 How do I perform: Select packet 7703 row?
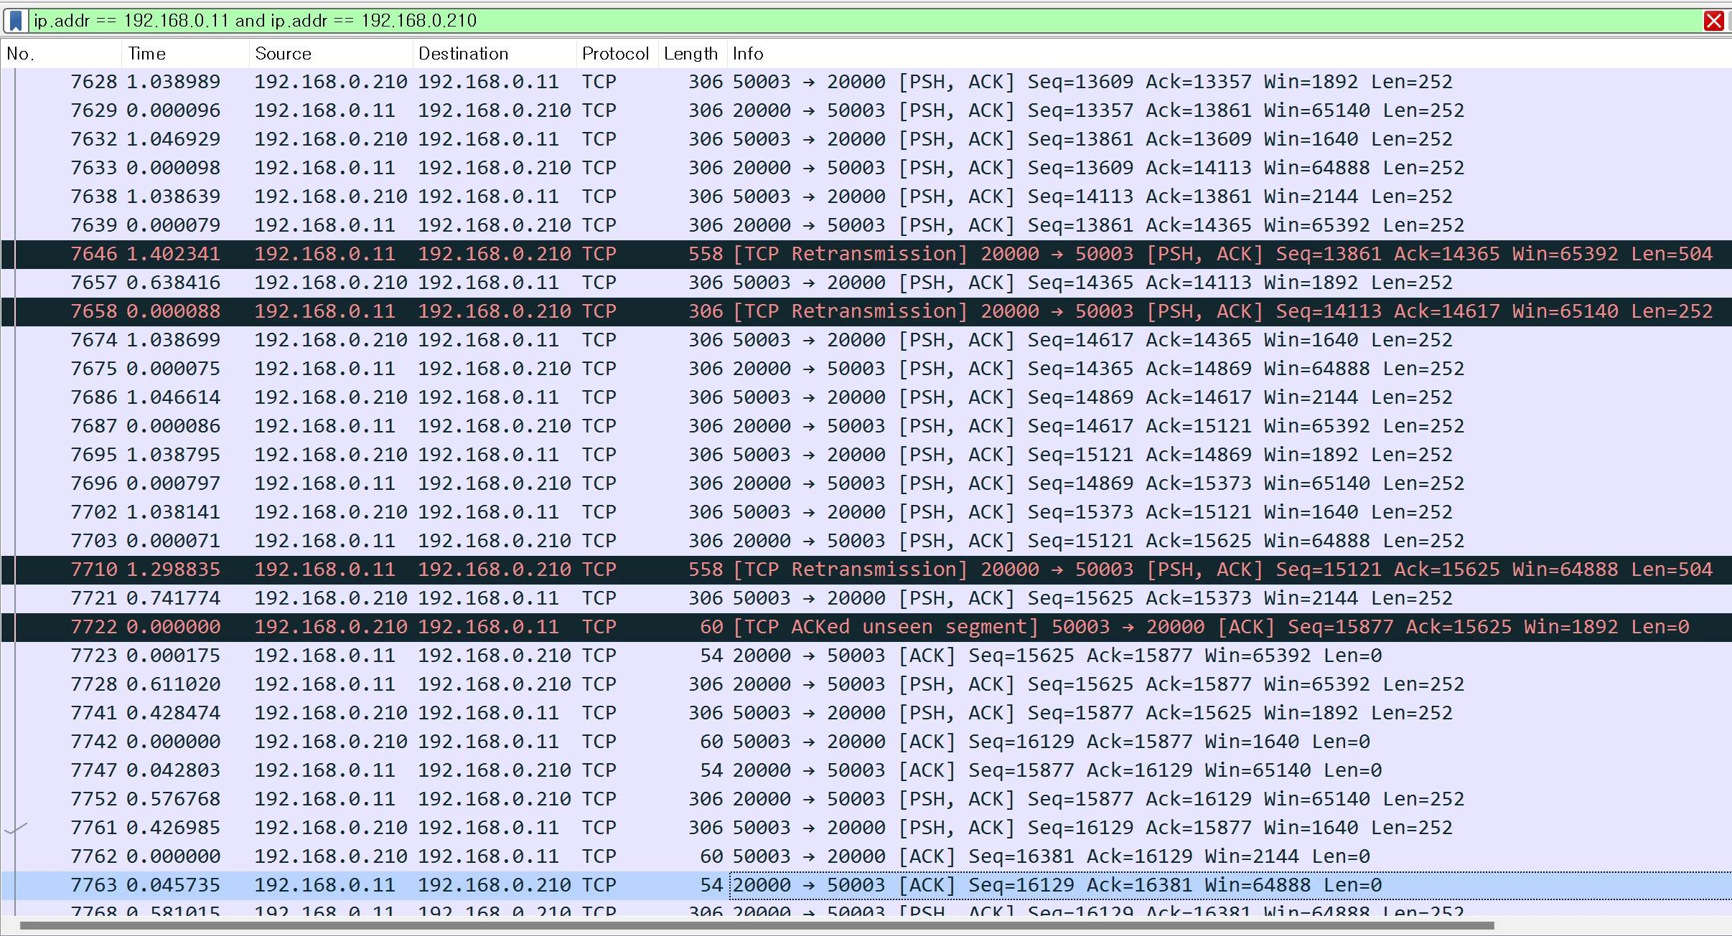866,541
